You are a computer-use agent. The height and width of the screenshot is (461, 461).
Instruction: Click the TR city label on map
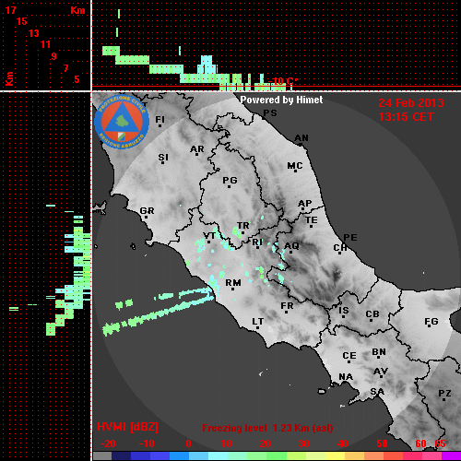(243, 226)
